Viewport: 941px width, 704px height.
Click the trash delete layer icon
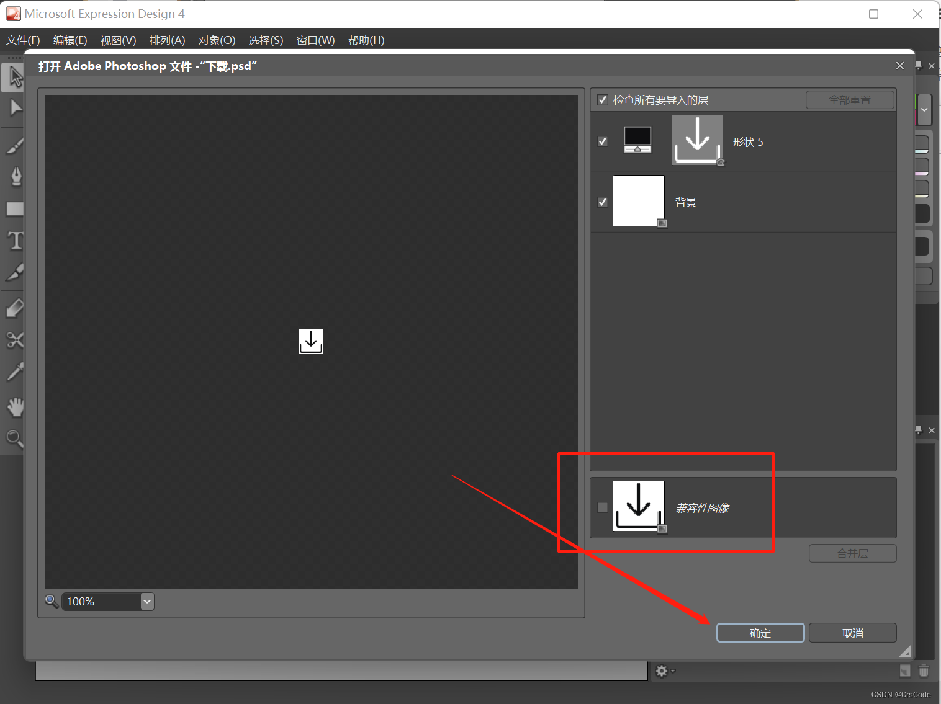pyautogui.click(x=924, y=671)
